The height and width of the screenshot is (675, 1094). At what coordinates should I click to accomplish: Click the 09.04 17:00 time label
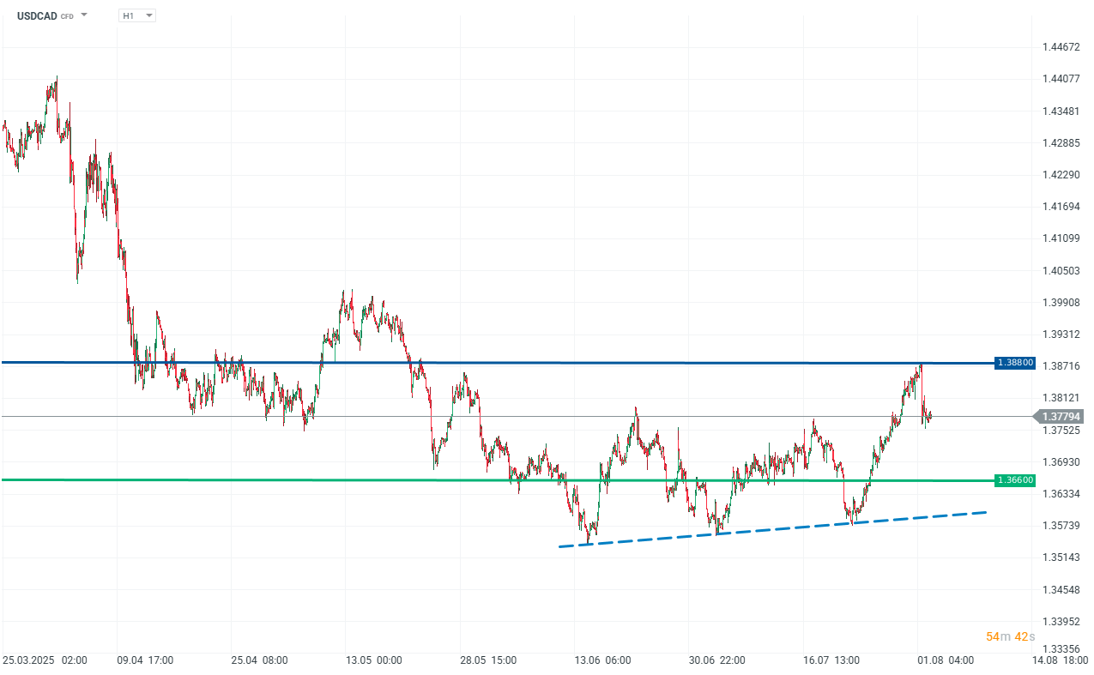point(145,661)
